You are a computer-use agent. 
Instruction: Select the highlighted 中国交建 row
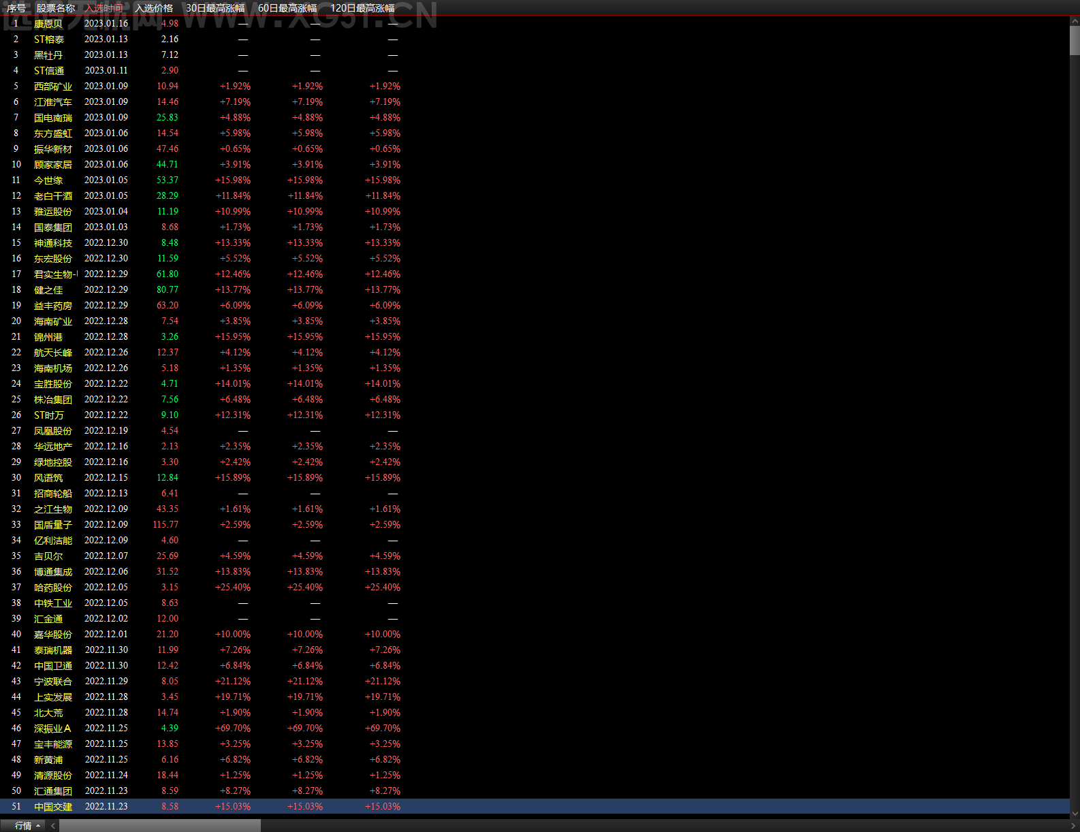(535, 807)
